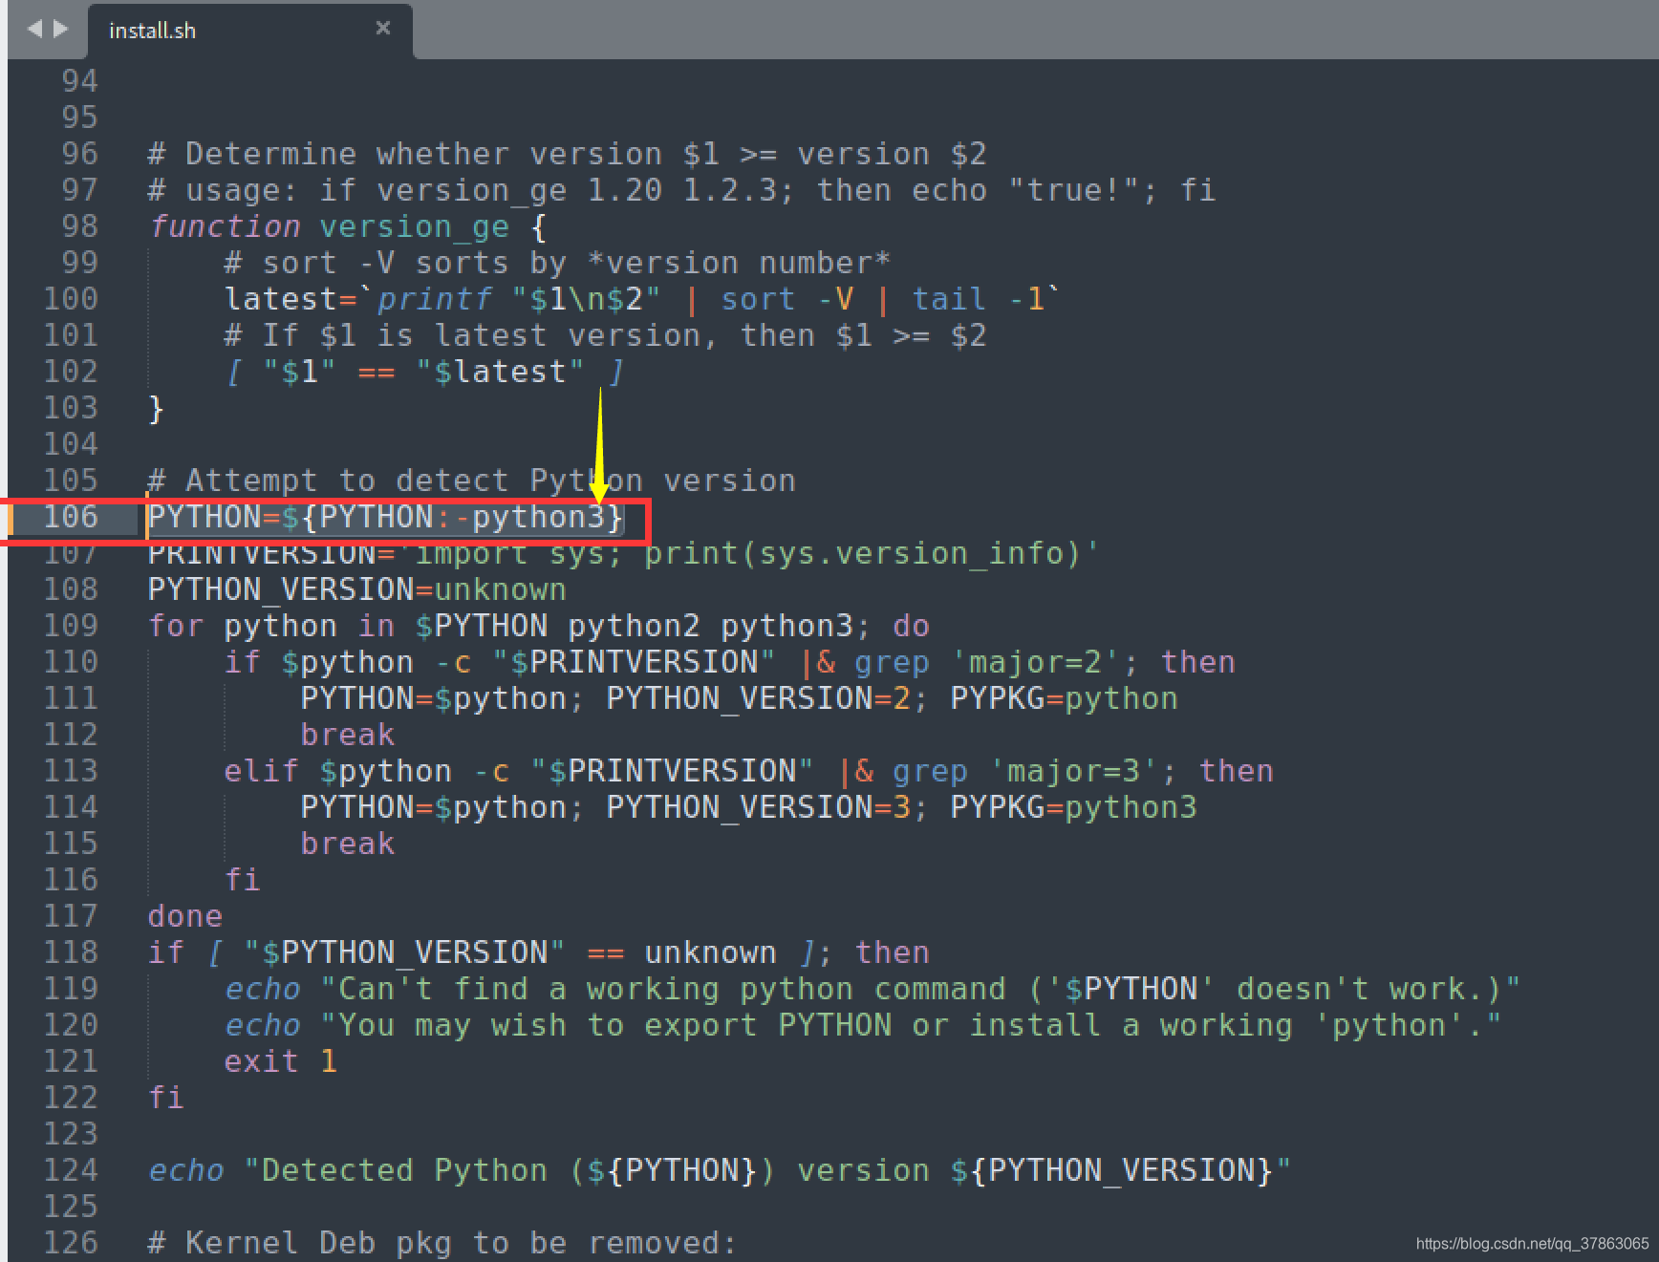Click 'exit 1' on line 121
Image resolution: width=1659 pixels, height=1262 pixels.
[281, 1062]
